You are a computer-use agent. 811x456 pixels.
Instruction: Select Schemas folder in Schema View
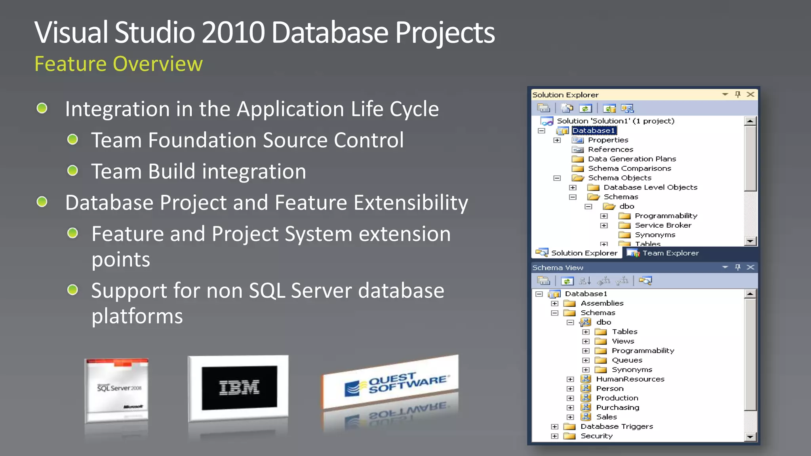tap(598, 313)
